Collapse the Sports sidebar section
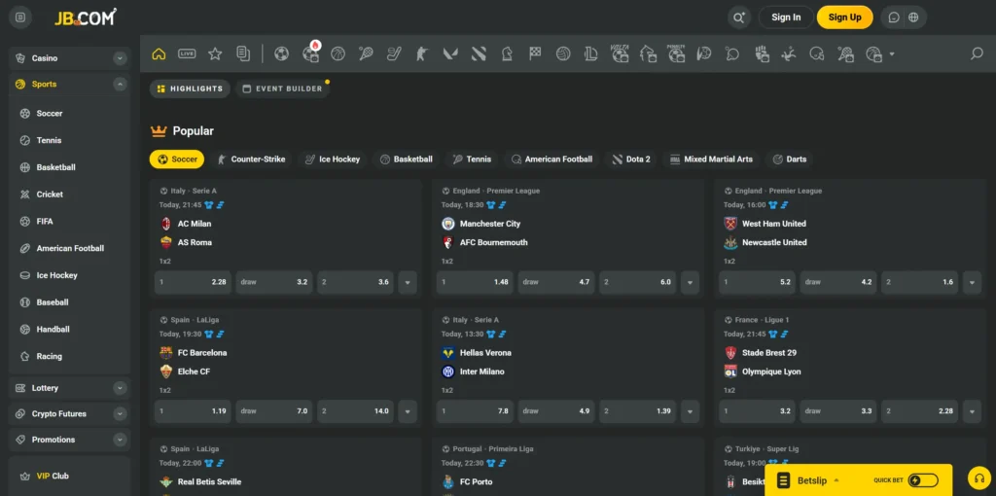Screen dimensions: 996x496 120,85
